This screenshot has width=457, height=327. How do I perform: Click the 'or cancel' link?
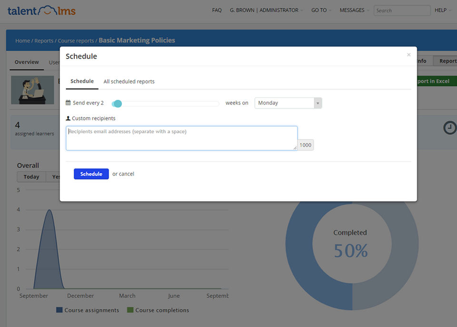tap(123, 174)
